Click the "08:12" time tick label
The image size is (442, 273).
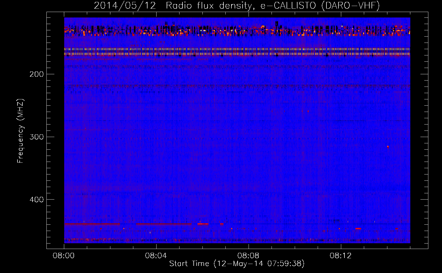coord(341,256)
